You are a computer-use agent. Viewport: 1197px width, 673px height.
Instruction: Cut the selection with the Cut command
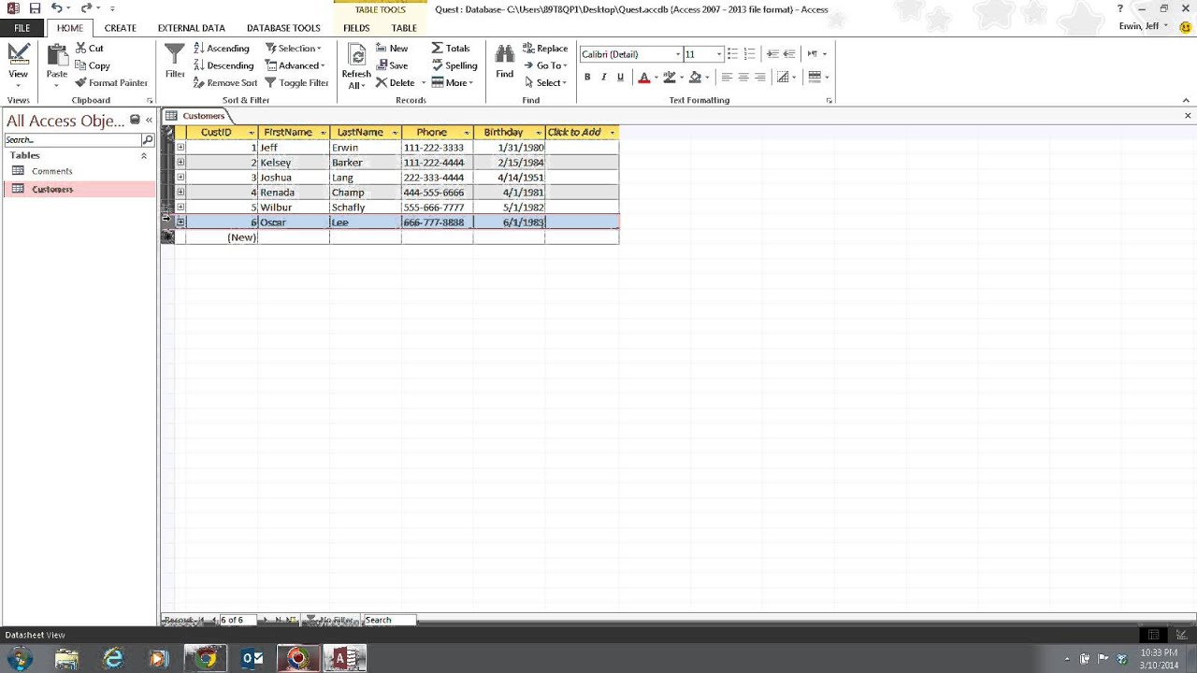(x=90, y=48)
